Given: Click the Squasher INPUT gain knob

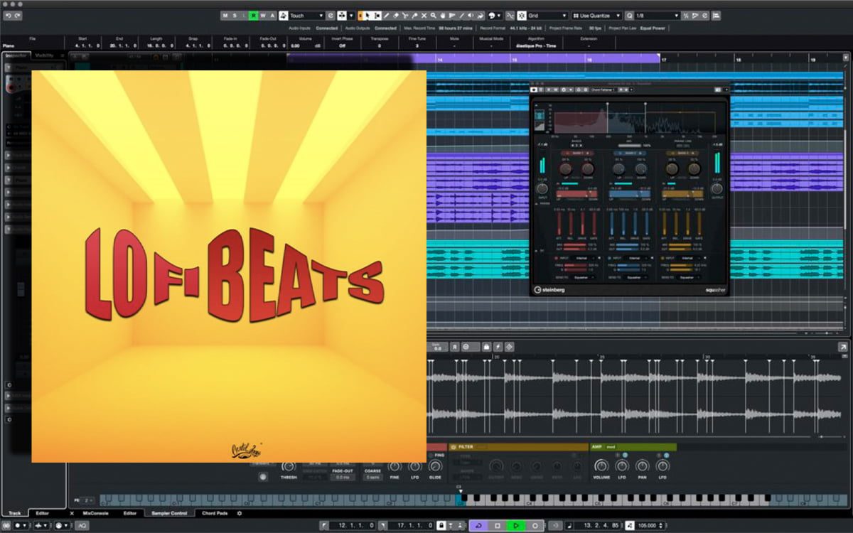Looking at the screenshot, I should 542,188.
